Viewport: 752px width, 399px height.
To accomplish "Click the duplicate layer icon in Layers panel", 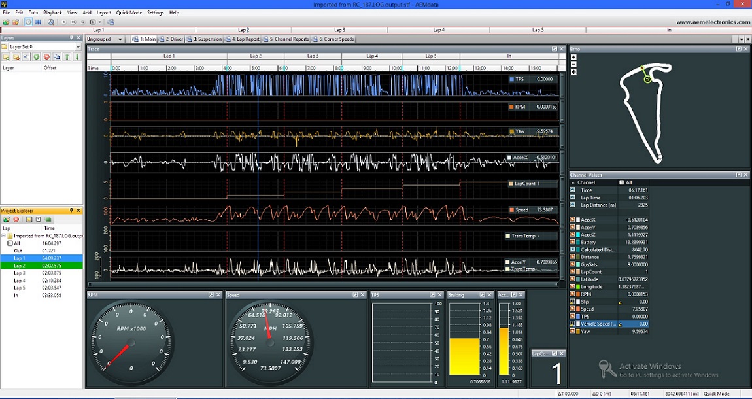I will [57, 57].
